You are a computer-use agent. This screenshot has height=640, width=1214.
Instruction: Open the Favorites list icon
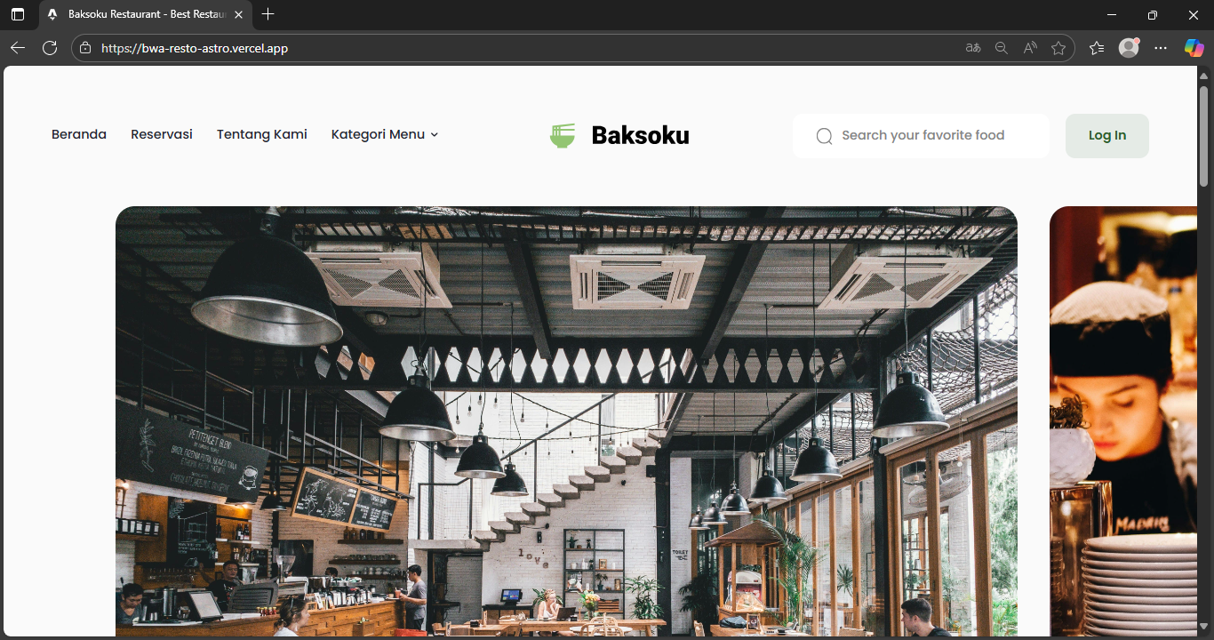pos(1097,48)
